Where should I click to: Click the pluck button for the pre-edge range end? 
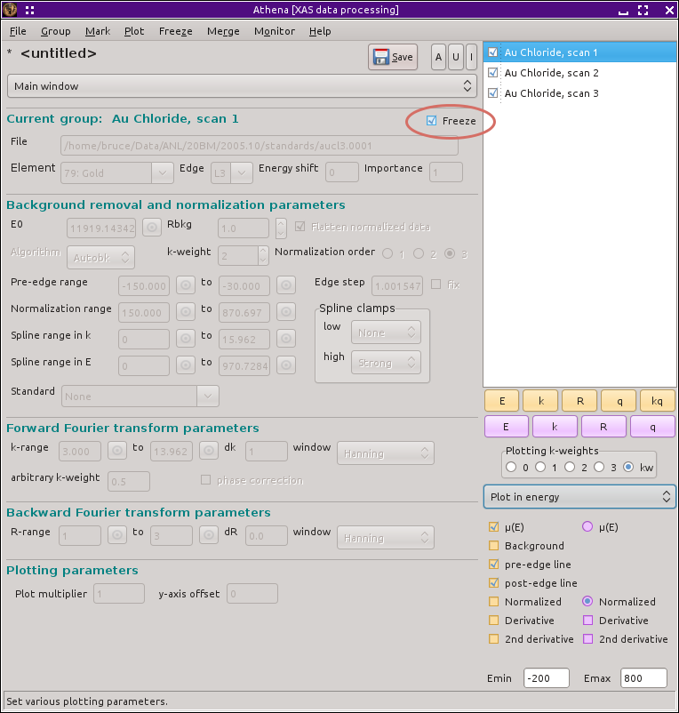[x=286, y=285]
